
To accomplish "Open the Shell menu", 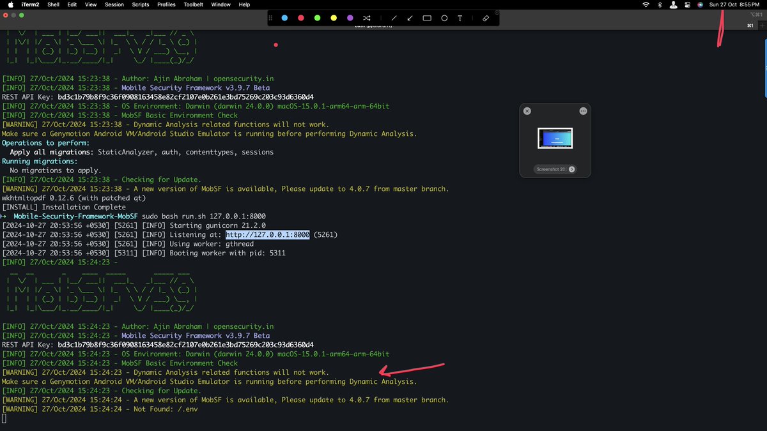I will (54, 4).
